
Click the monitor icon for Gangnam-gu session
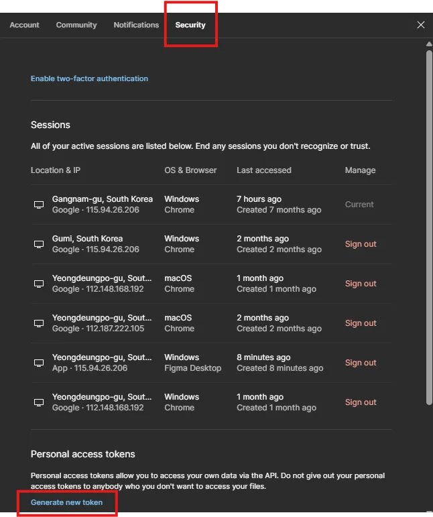click(39, 205)
